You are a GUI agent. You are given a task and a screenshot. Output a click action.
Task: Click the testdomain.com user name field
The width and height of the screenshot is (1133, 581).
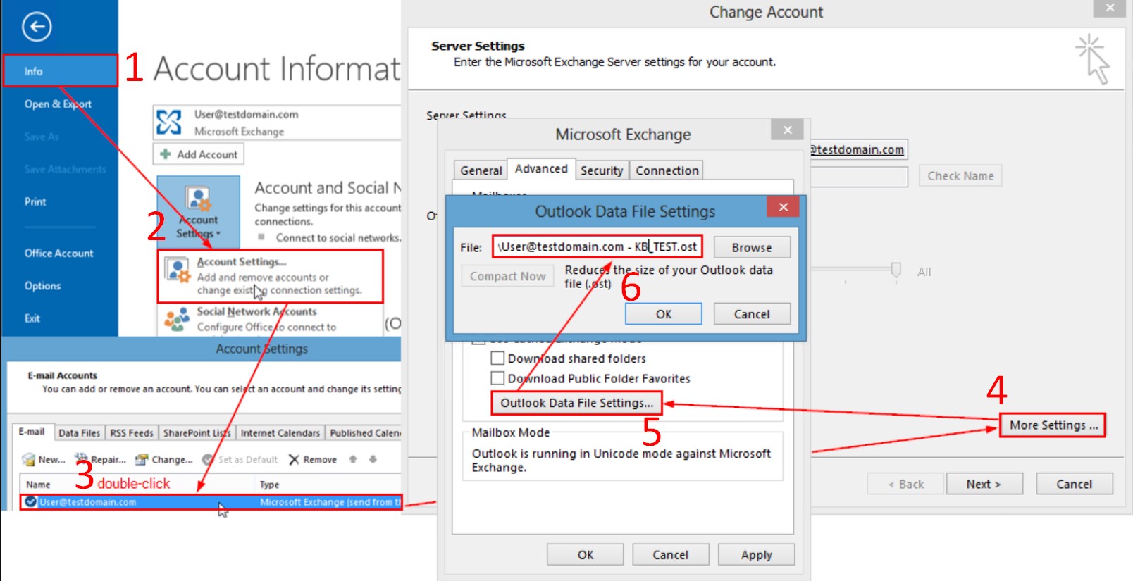858,149
